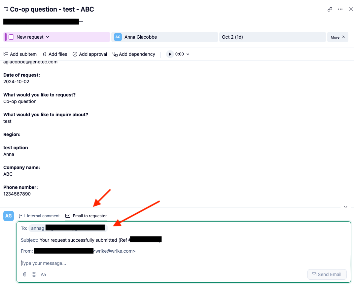Click Add subitem

[x=20, y=54]
